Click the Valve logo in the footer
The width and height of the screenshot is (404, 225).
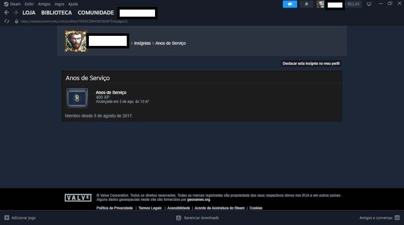(78, 198)
